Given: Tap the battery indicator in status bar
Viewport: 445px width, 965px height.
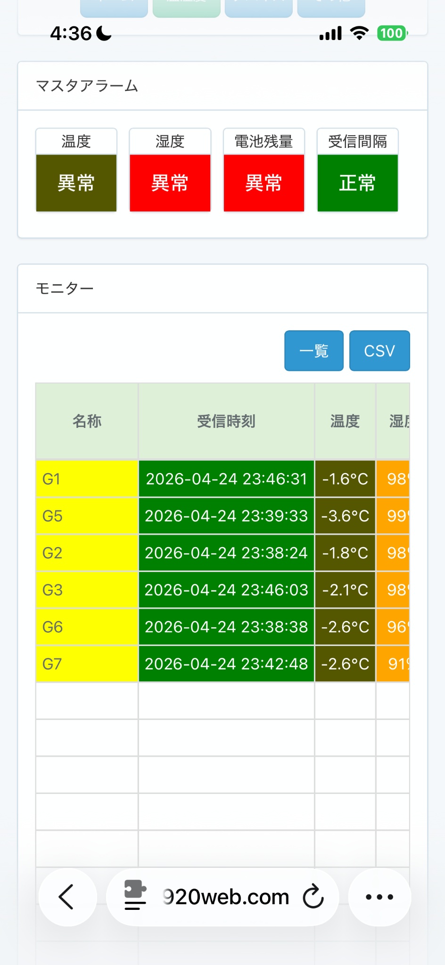Looking at the screenshot, I should coord(392,33).
